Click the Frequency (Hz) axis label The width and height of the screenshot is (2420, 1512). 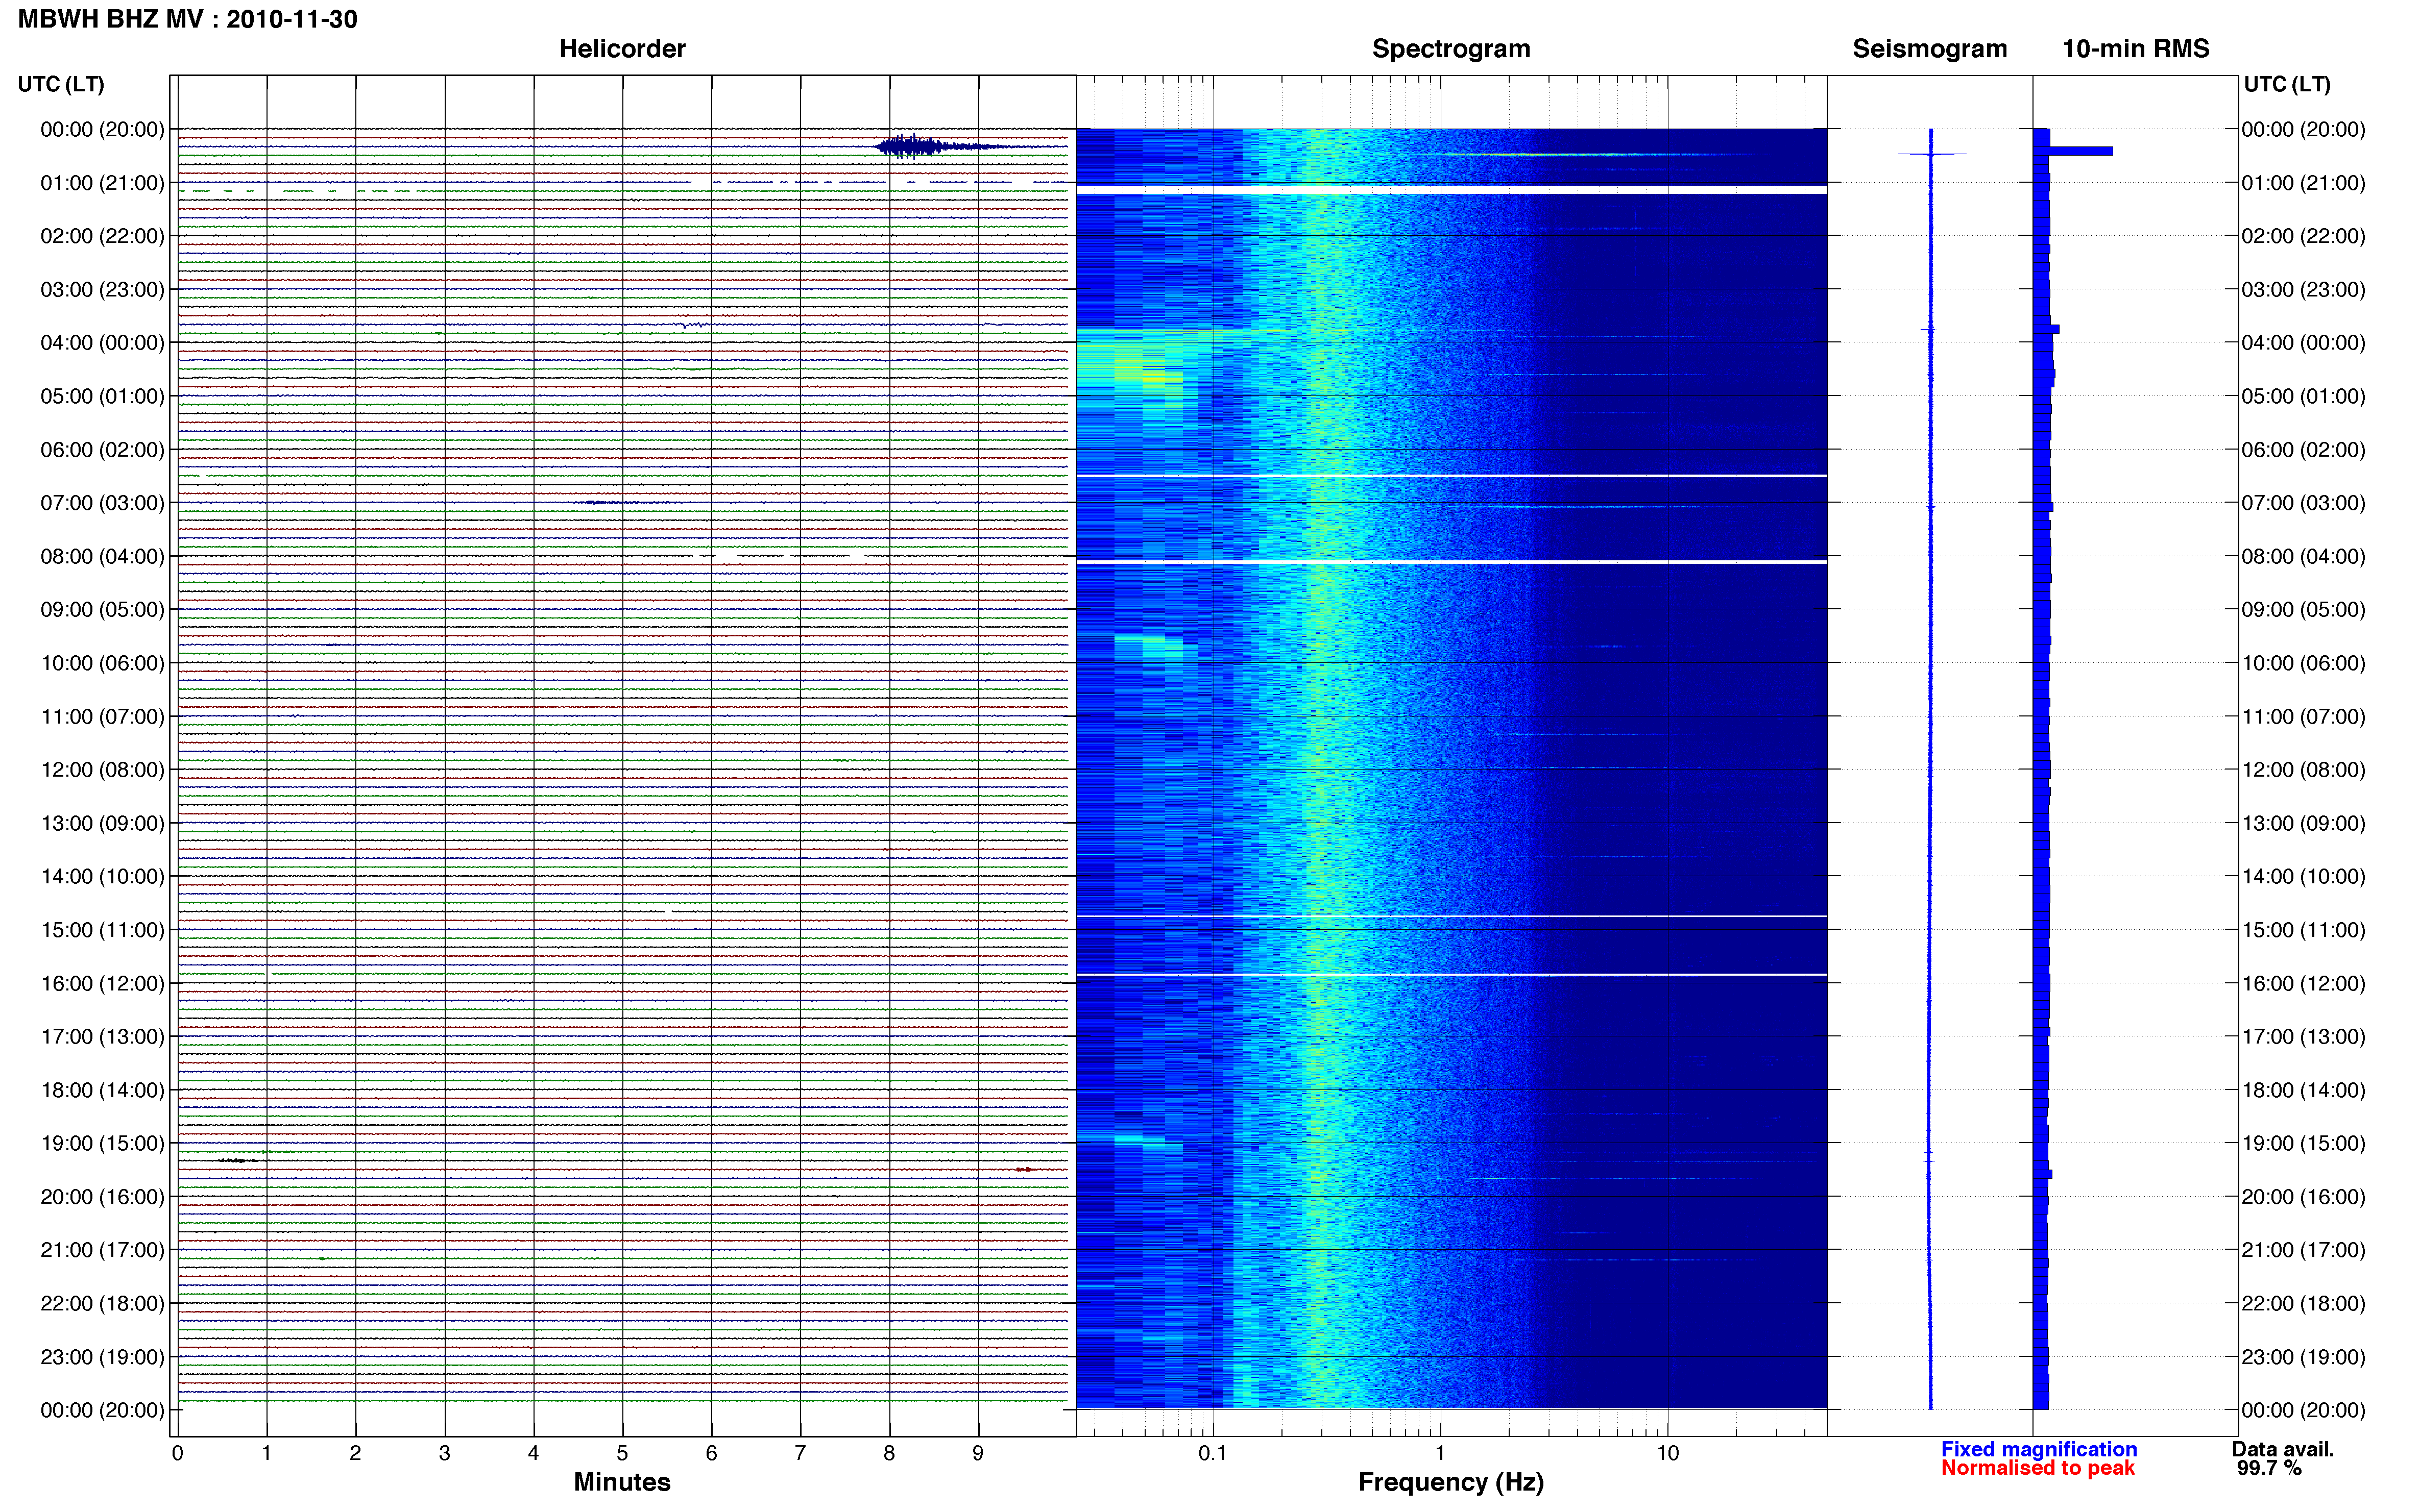1450,1482
